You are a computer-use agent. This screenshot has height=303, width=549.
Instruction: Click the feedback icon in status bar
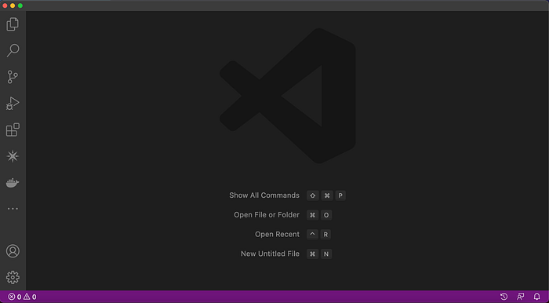pyautogui.click(x=521, y=297)
